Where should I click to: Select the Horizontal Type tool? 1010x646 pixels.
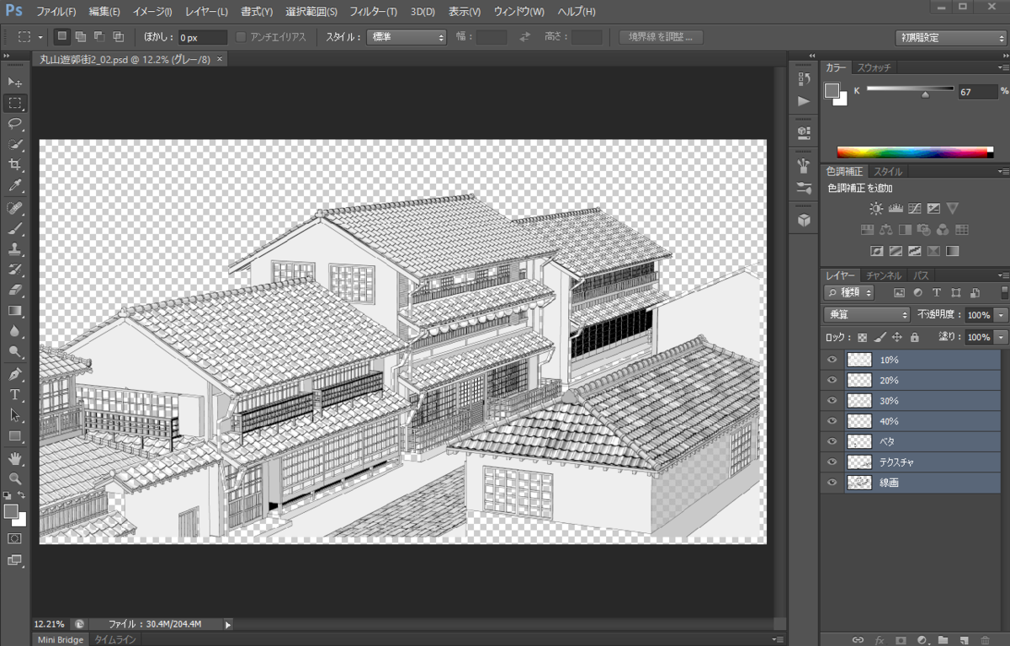[x=15, y=393]
